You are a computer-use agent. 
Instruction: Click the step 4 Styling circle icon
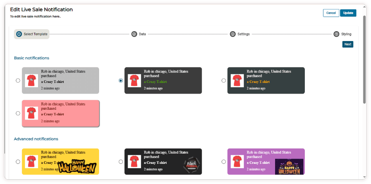[x=337, y=34]
